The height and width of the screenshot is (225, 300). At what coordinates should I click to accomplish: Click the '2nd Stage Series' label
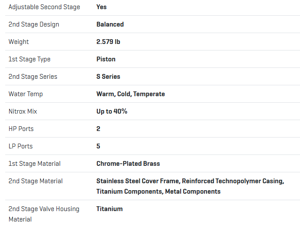[33, 77]
